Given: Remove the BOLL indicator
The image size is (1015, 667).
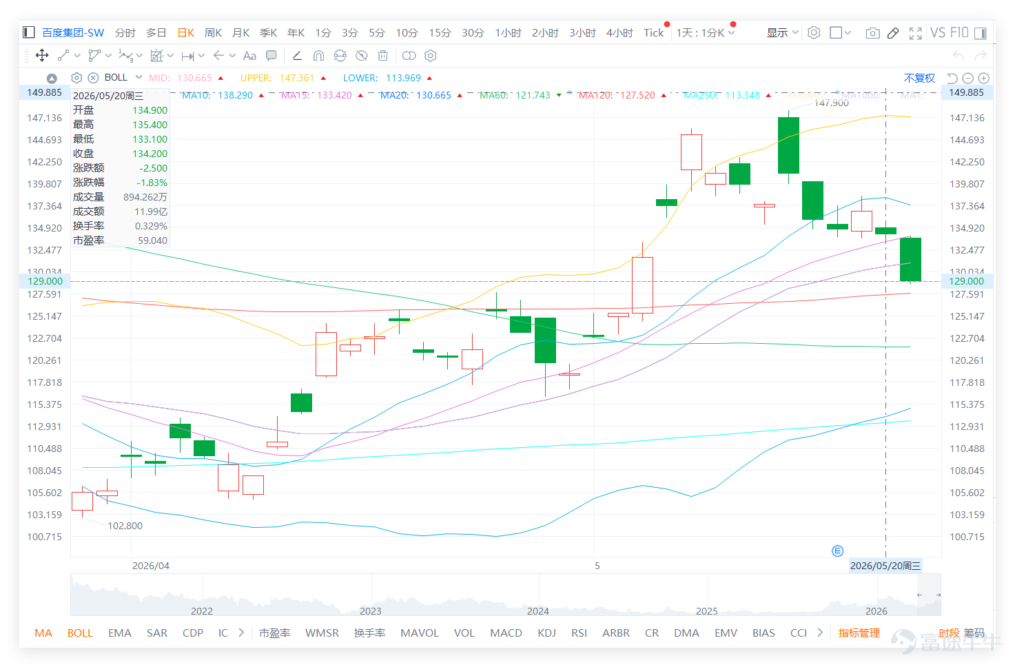Looking at the screenshot, I should 93,78.
